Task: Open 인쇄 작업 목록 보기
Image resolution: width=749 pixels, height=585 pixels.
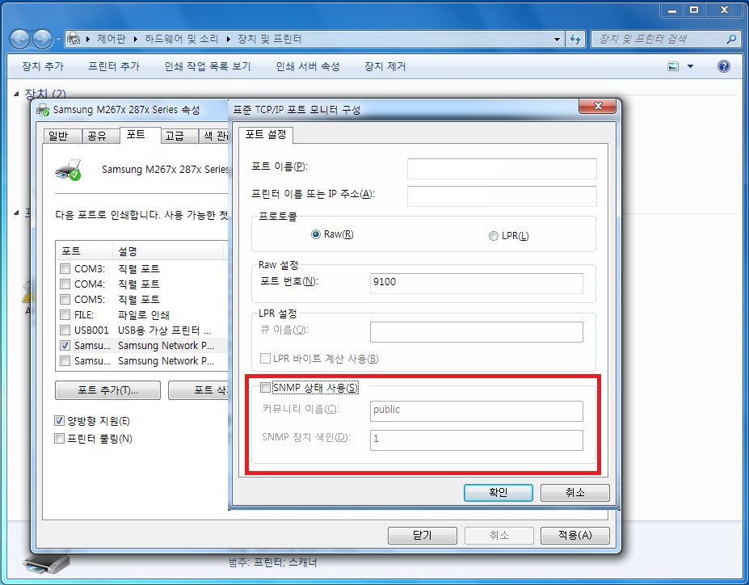Action: [x=208, y=66]
